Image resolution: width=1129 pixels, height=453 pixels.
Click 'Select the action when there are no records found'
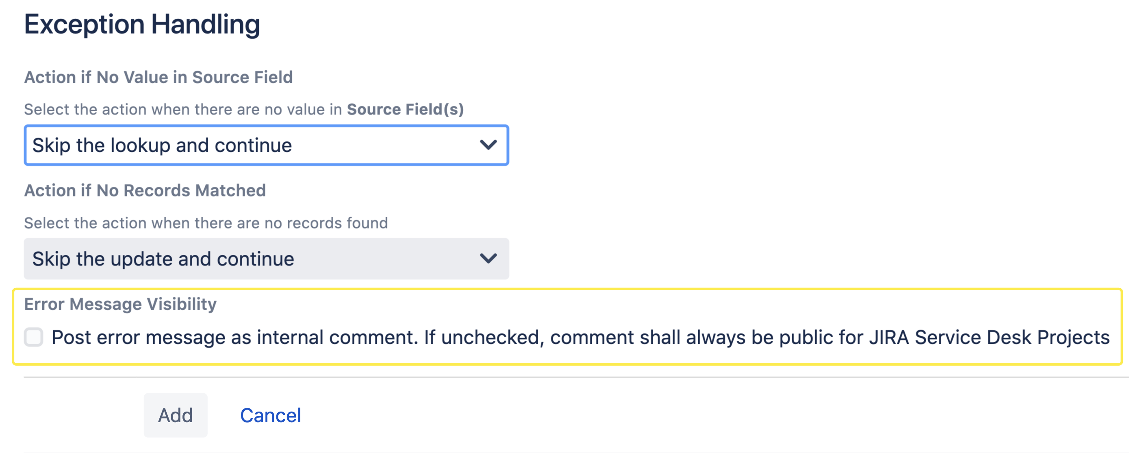(206, 223)
